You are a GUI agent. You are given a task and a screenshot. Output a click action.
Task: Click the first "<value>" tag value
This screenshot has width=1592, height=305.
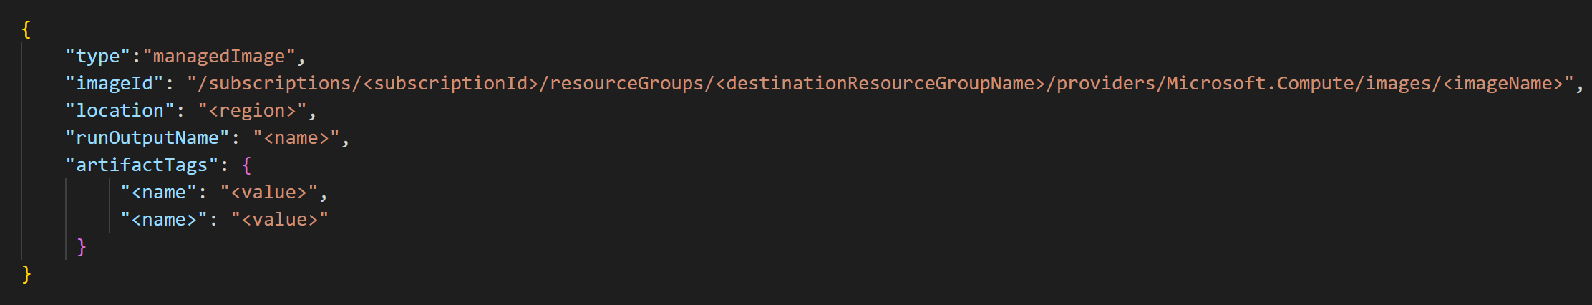(268, 193)
